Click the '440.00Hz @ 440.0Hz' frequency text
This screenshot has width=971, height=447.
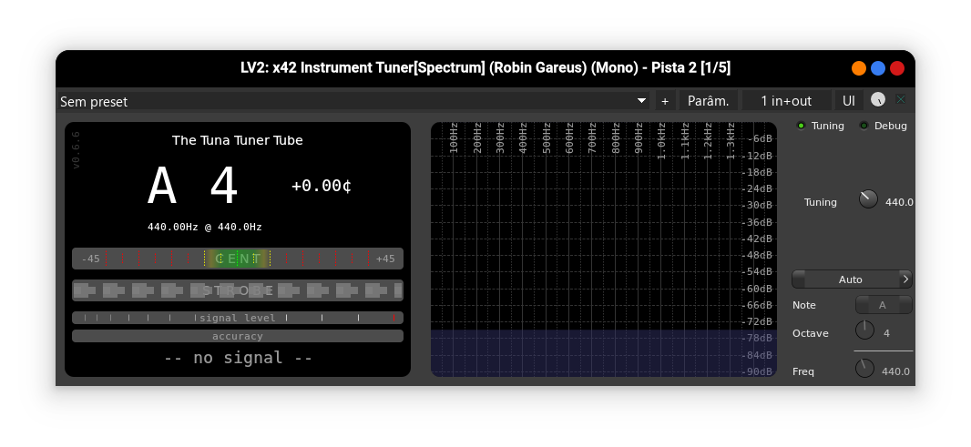(x=204, y=228)
